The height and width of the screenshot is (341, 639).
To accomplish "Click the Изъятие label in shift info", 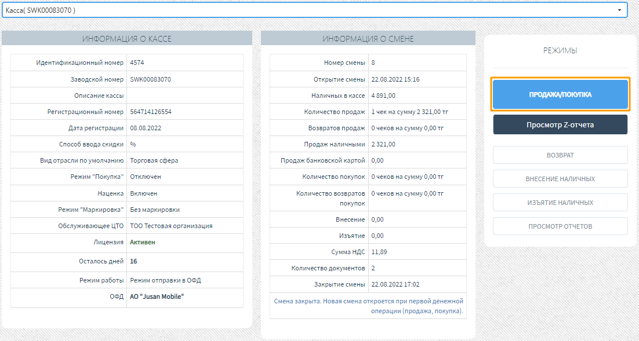I will [x=352, y=236].
